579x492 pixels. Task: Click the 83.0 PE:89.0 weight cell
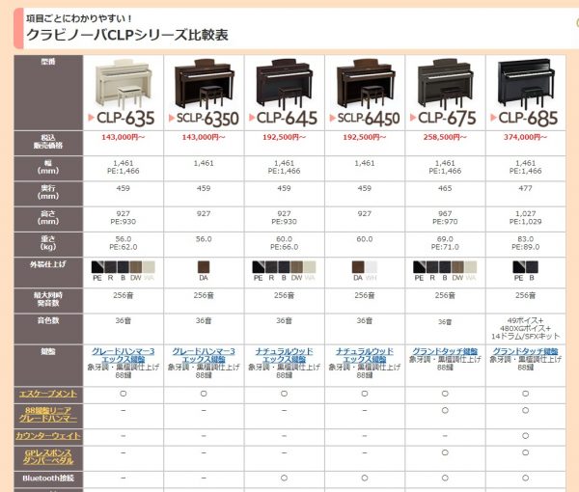(526, 243)
